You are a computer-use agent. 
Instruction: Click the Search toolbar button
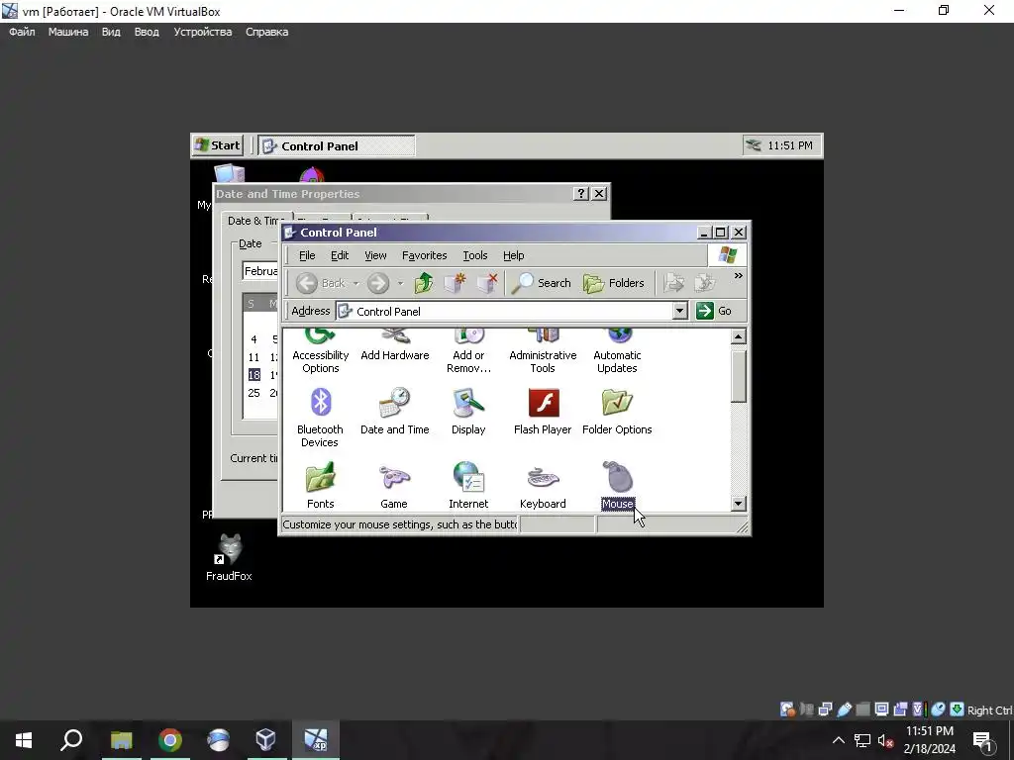[x=542, y=283]
